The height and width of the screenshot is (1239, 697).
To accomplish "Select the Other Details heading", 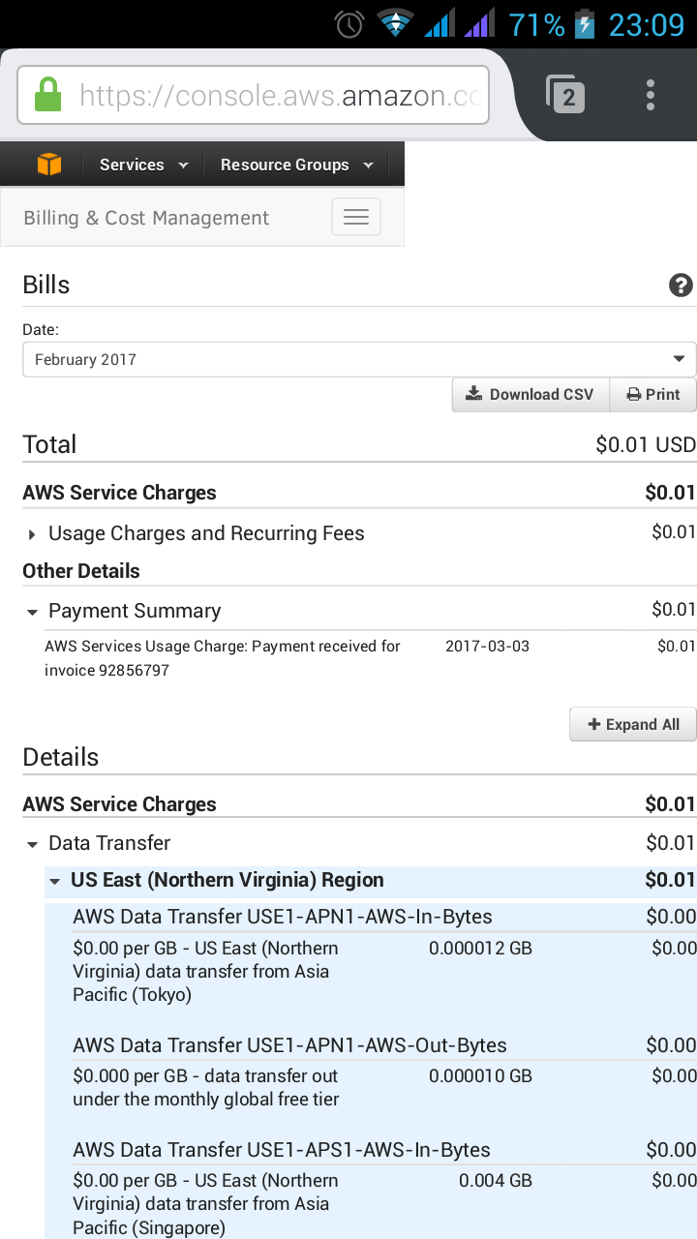I will point(81,571).
